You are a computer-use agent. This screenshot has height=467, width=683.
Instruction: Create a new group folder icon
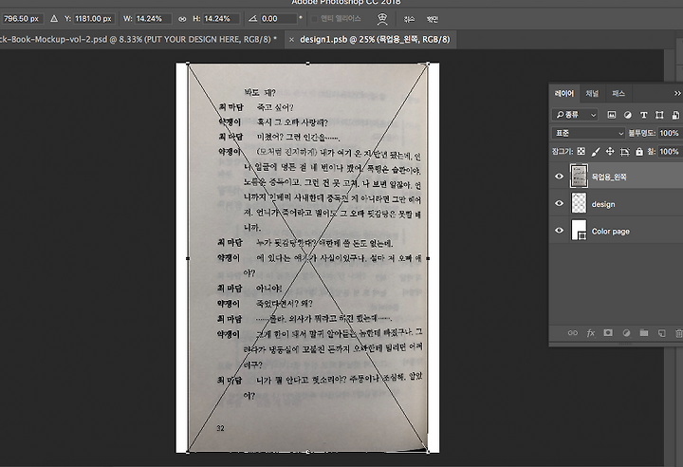[644, 333]
